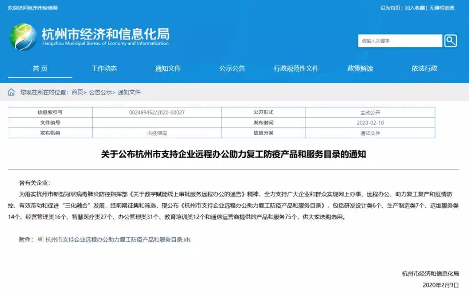The width and height of the screenshot is (469, 297).
Task: Select the 公示公告 navigation tab
Action: point(232,69)
